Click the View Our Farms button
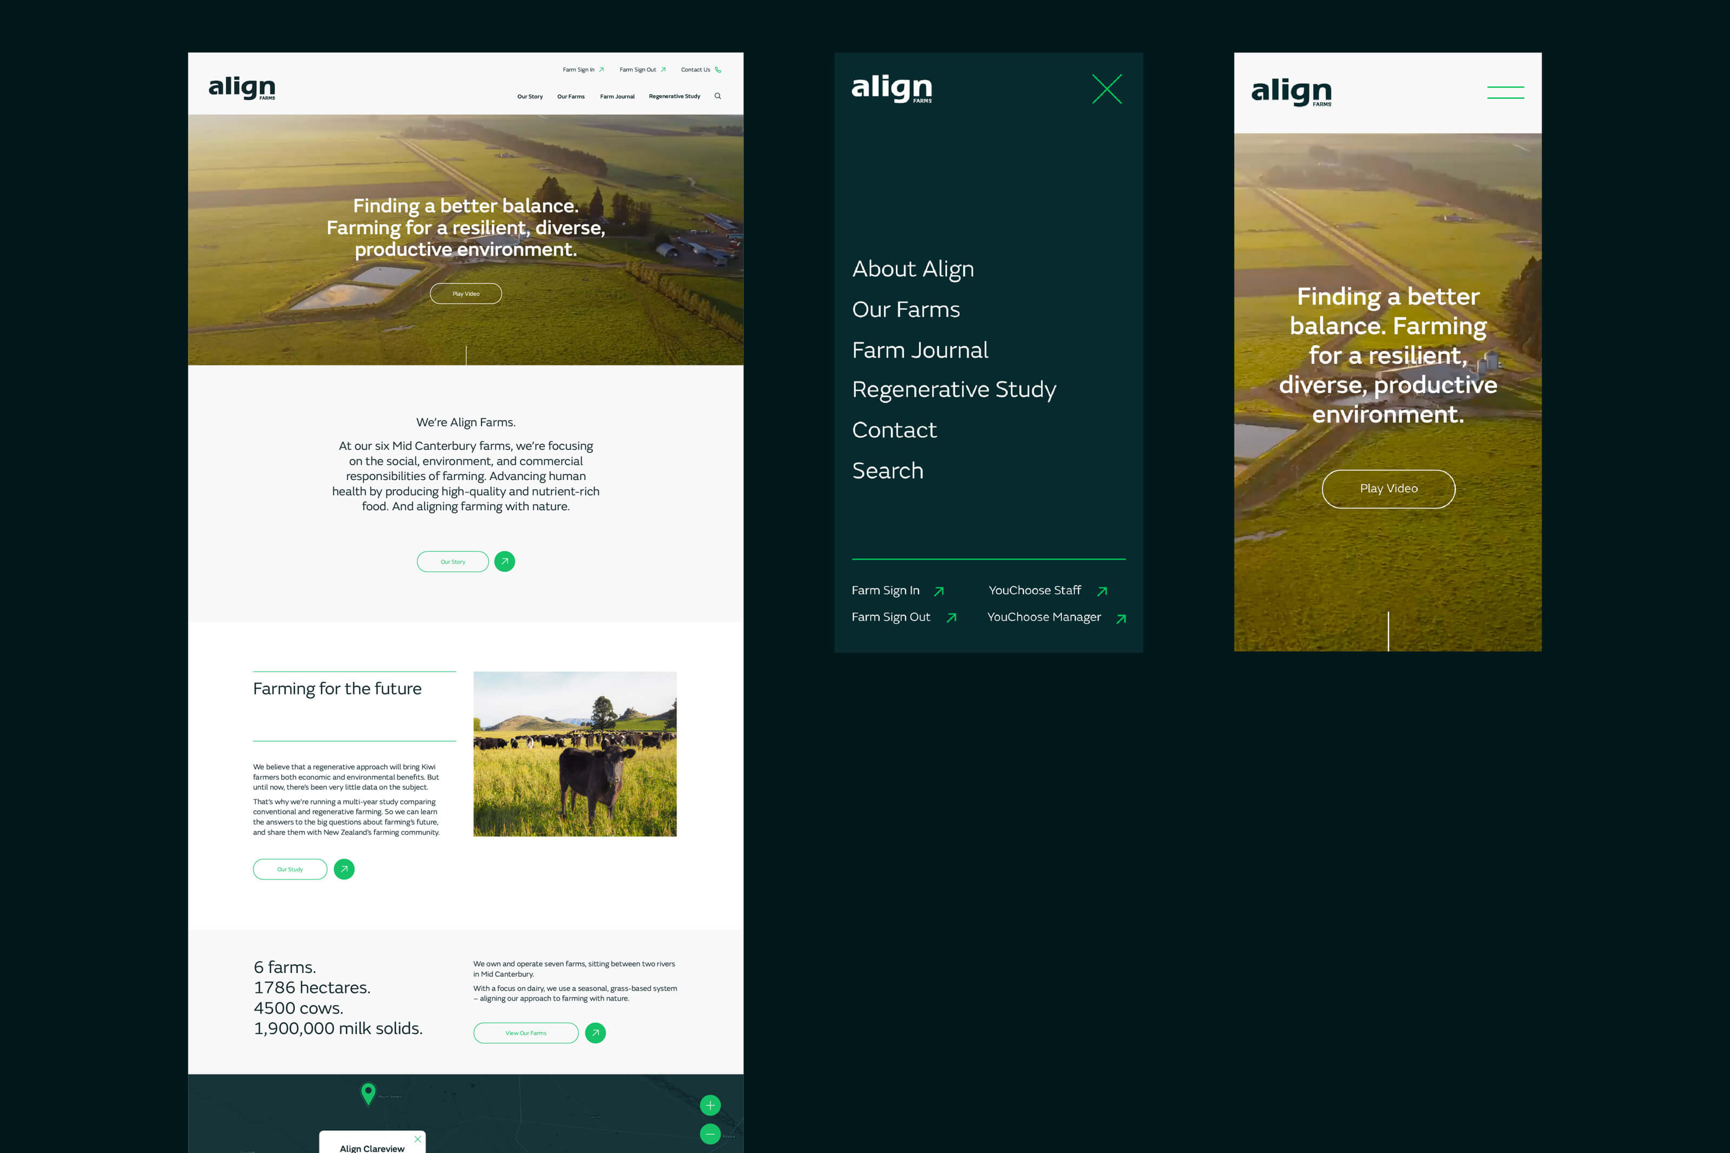 coord(525,1033)
